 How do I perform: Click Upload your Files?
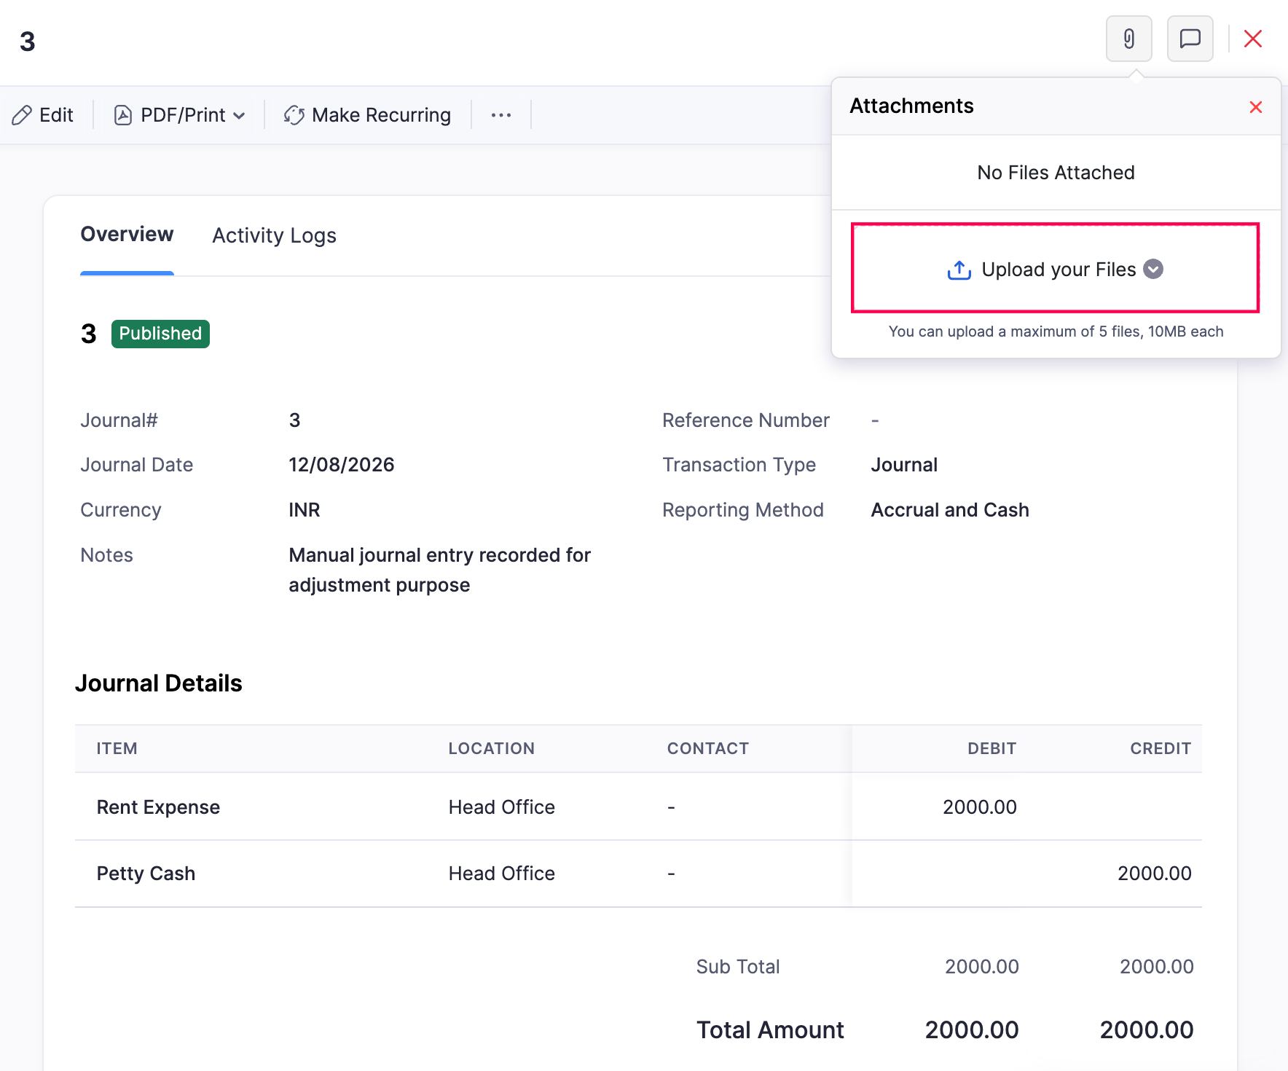(x=1055, y=269)
